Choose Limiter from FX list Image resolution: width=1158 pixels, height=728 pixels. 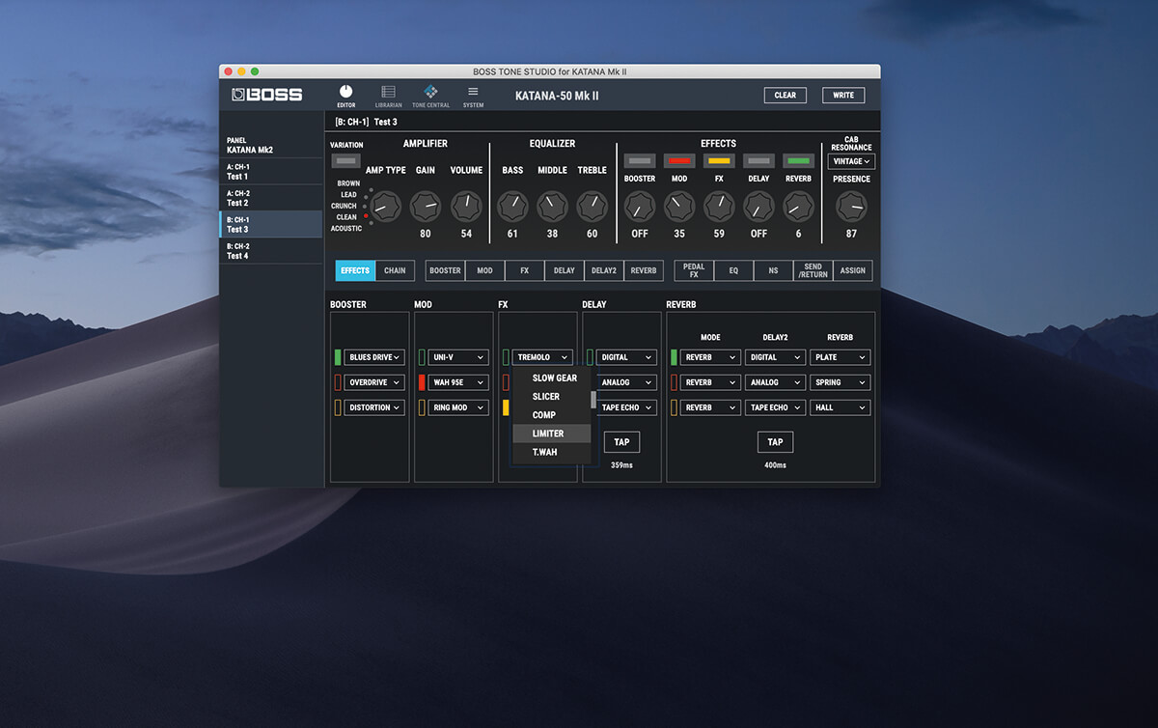(x=551, y=434)
